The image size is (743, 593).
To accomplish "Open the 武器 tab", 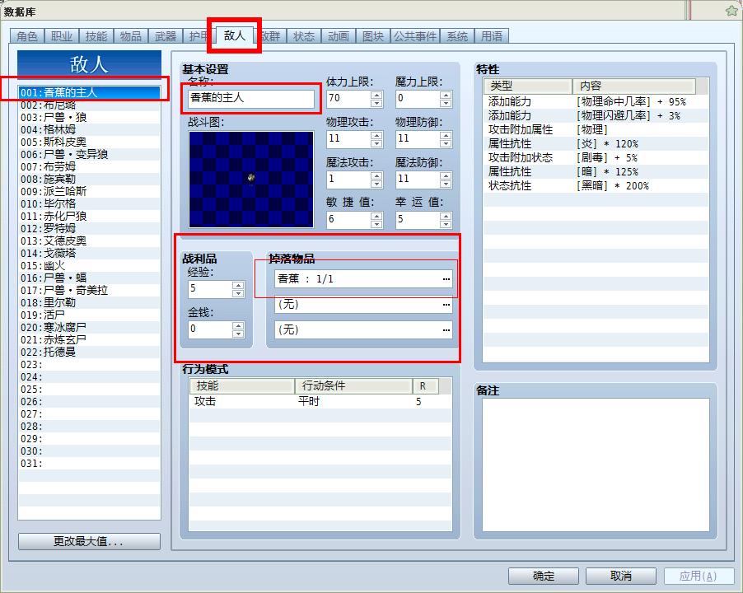I will 166,36.
